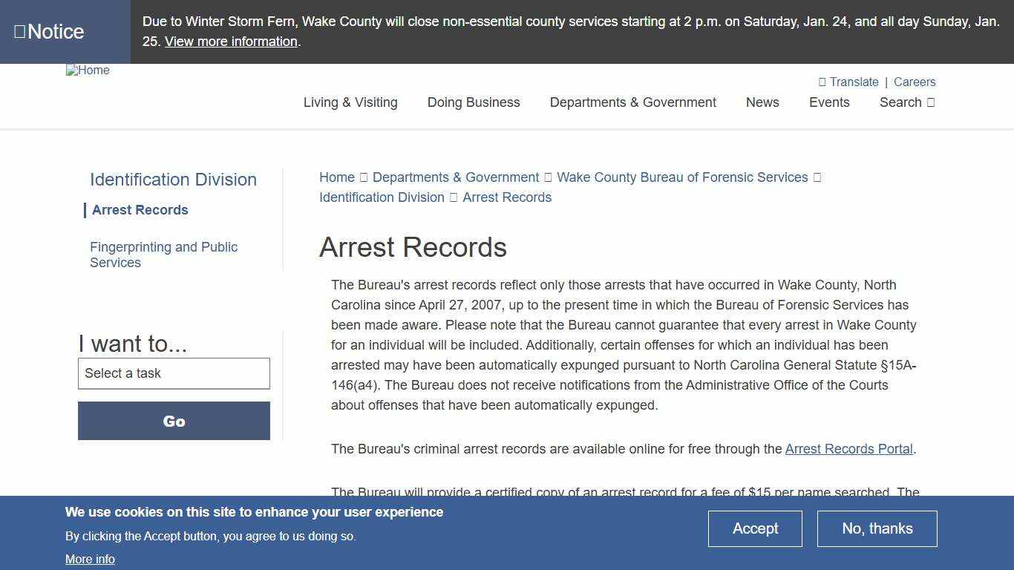Open the Events menu item
Viewport: 1014px width, 570px height.
point(829,102)
